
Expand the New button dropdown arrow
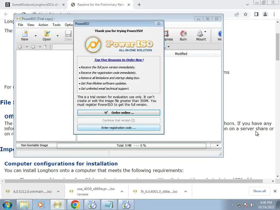click(x=36, y=36)
